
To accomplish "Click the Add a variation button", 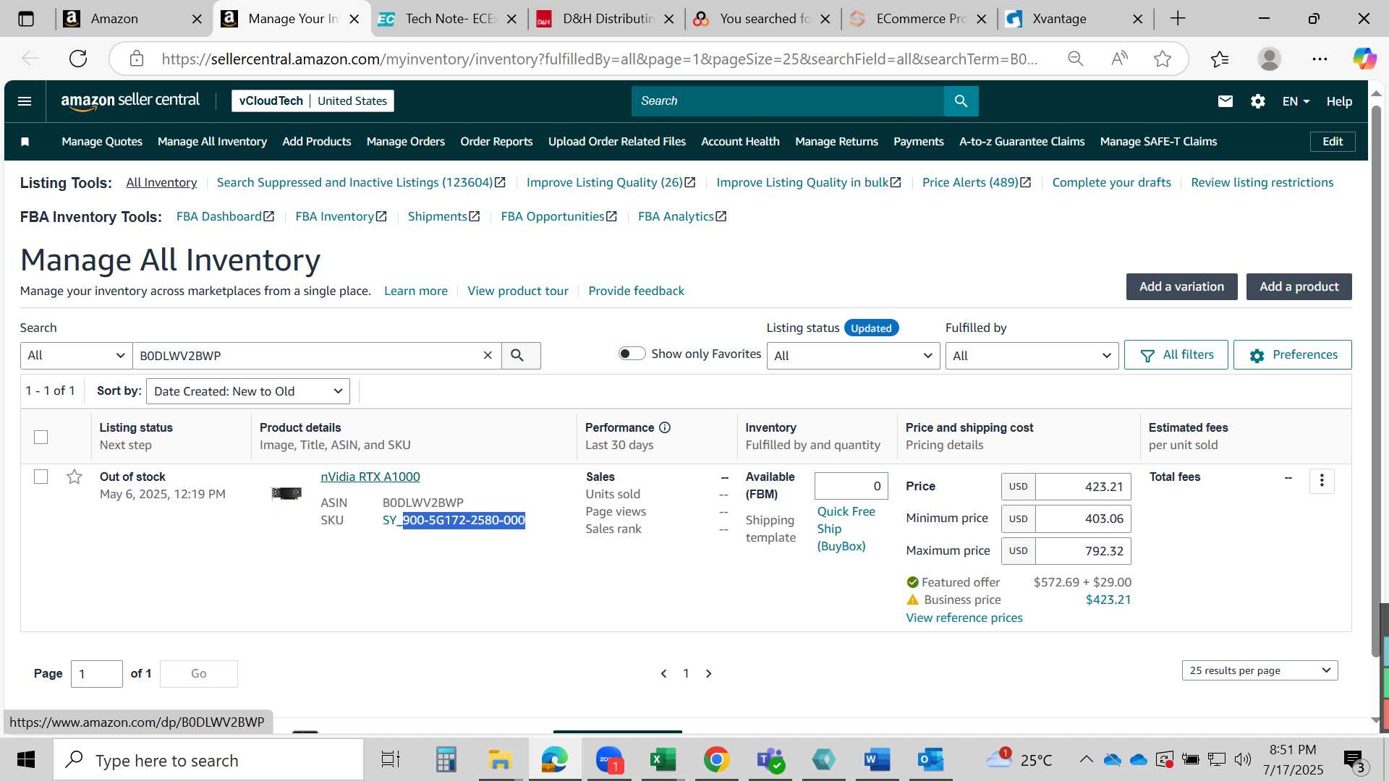I will [x=1181, y=286].
